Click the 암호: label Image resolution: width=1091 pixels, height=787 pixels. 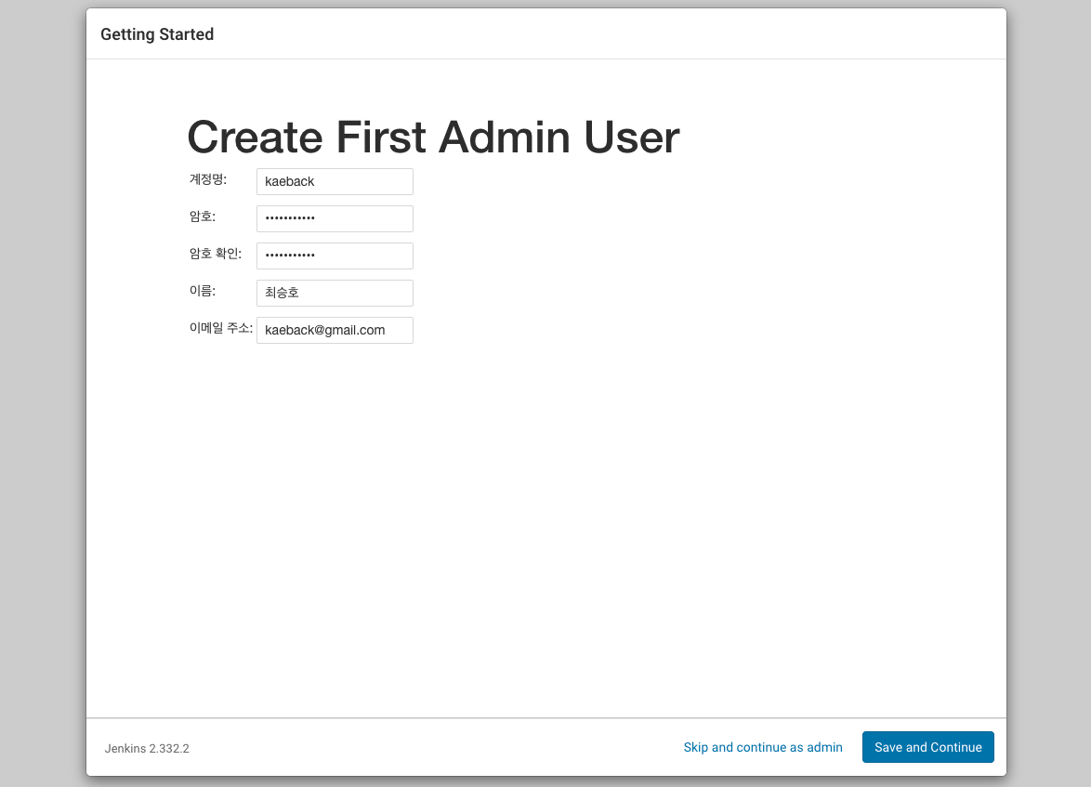[203, 216]
